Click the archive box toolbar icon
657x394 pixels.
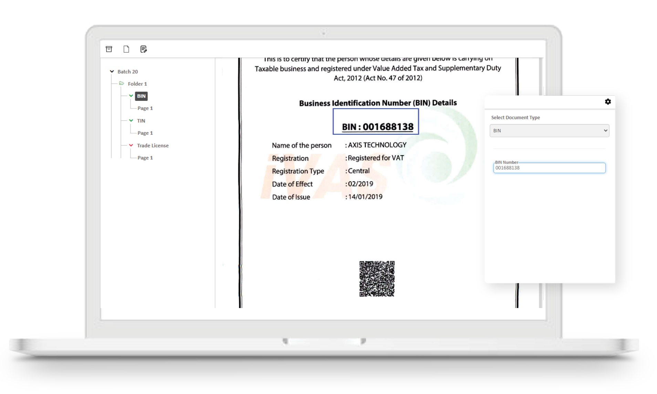pyautogui.click(x=109, y=49)
